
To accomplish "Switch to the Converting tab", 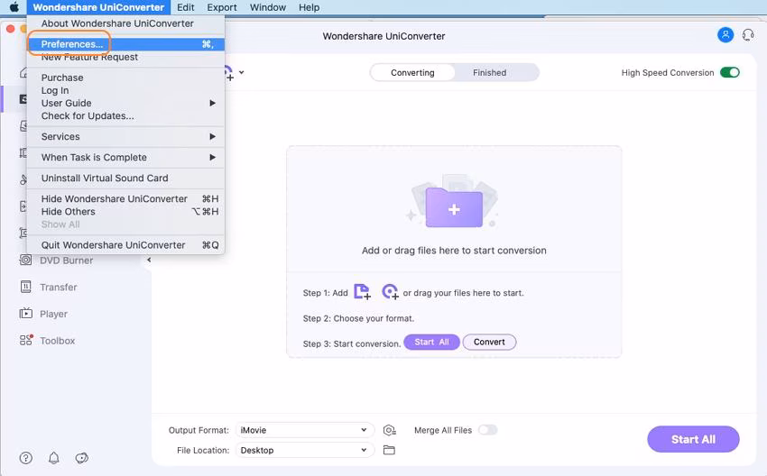I will 412,72.
